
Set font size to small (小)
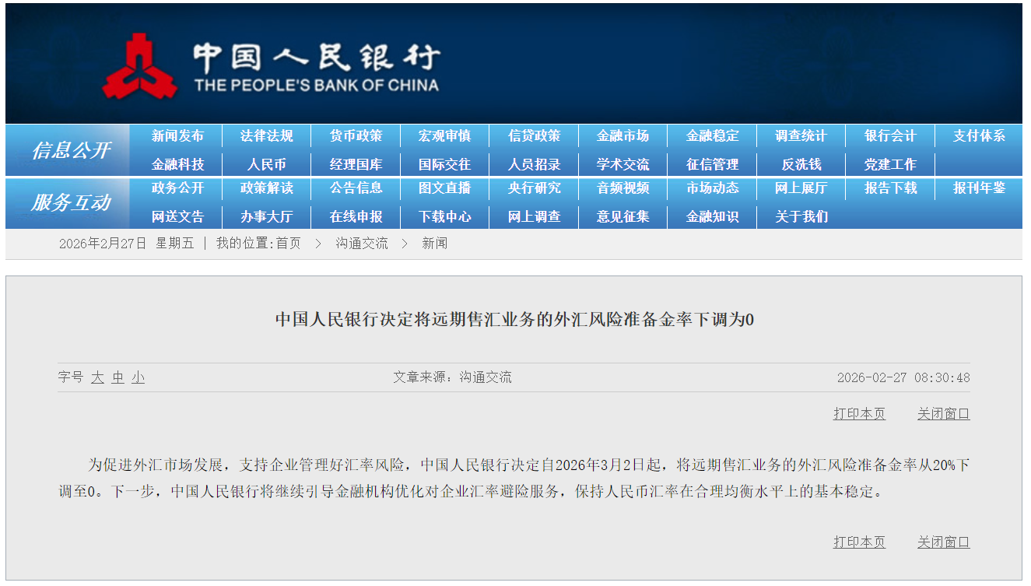coord(138,377)
